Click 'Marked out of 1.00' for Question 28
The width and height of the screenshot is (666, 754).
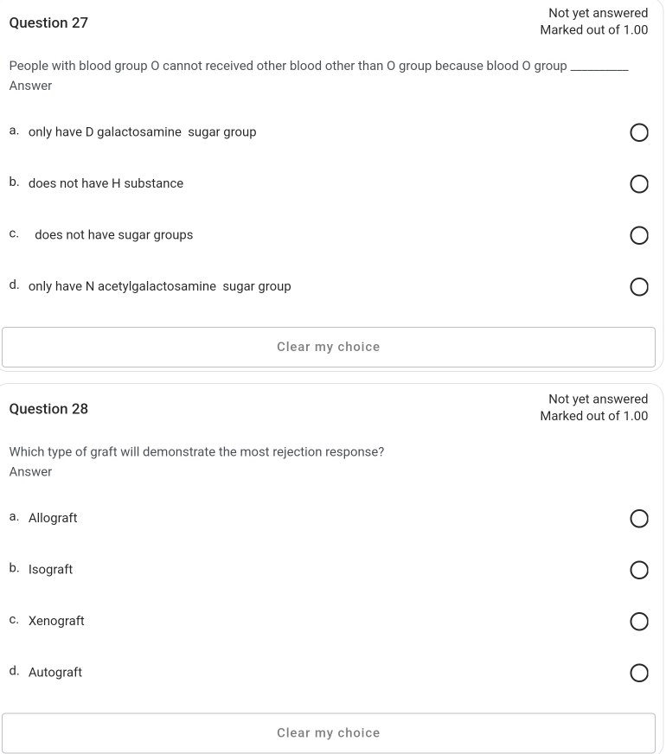coord(594,416)
